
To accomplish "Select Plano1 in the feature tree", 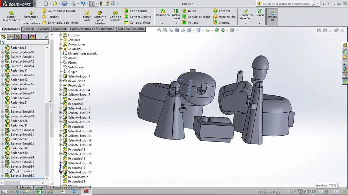I will 15,107.
